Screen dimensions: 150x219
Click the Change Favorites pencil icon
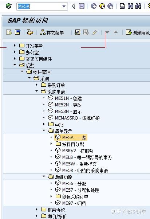point(95,32)
